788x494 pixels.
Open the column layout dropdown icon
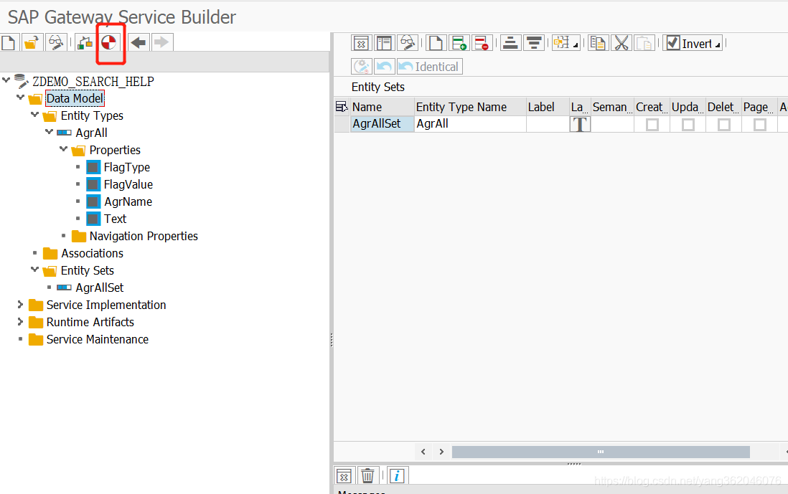tap(566, 44)
